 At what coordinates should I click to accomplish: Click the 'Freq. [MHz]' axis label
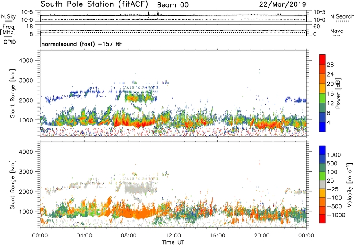point(8,30)
